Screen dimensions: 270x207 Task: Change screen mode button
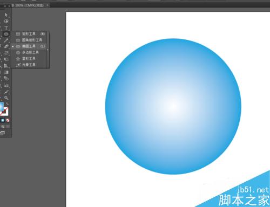click(x=3, y=133)
